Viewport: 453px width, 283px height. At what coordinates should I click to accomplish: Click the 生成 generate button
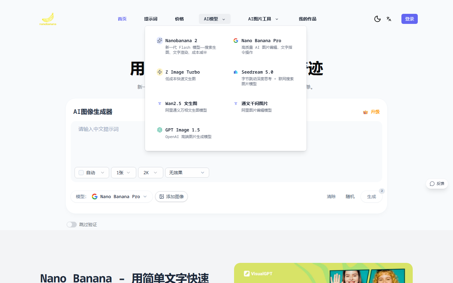(x=372, y=197)
